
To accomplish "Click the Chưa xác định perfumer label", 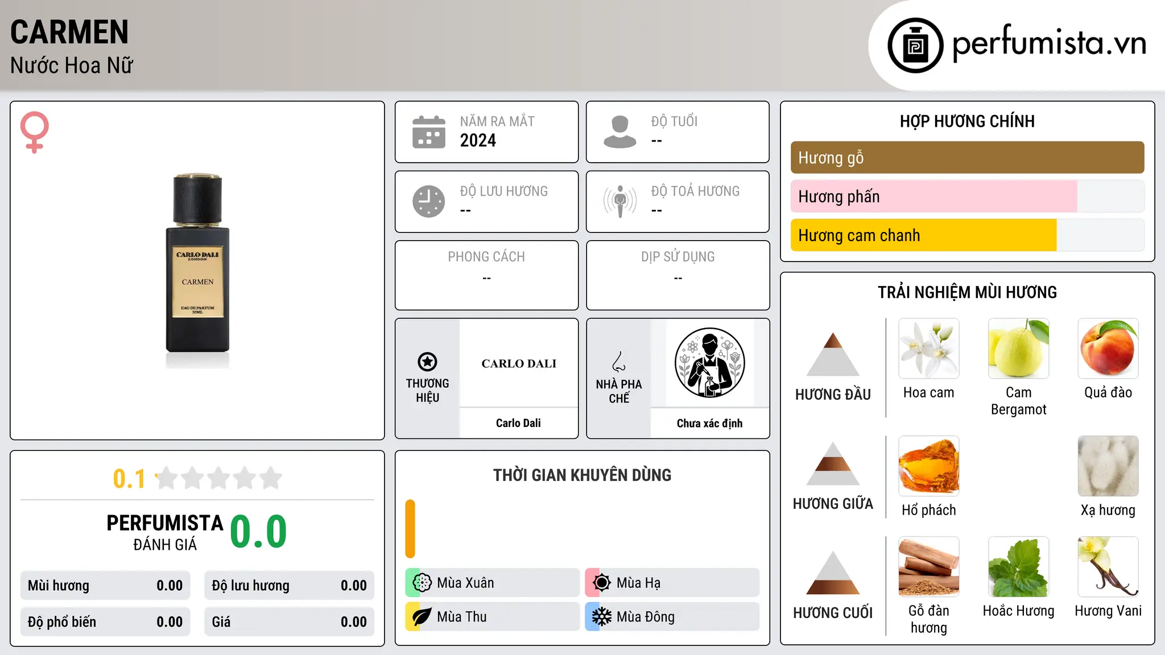I will [709, 423].
